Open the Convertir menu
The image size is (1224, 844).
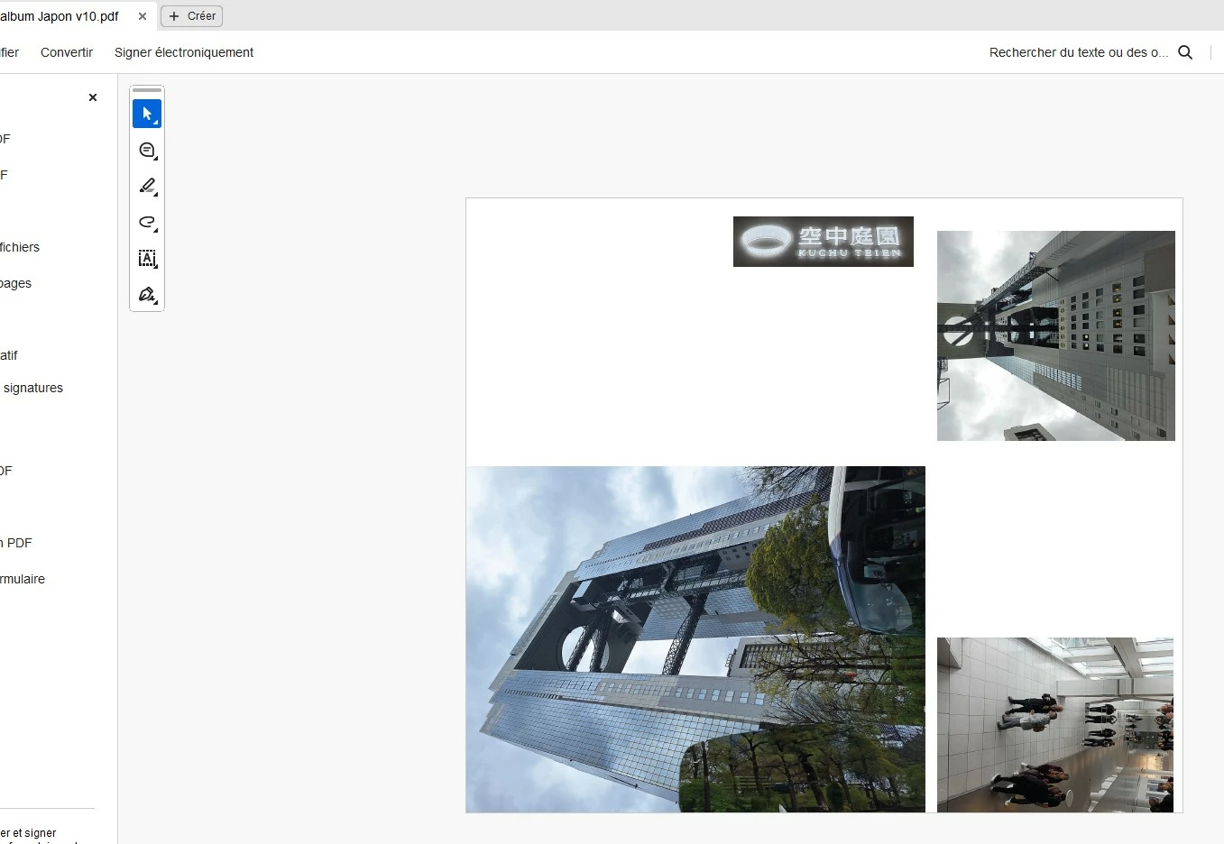coord(67,52)
